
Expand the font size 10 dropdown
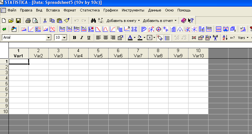(64, 38)
